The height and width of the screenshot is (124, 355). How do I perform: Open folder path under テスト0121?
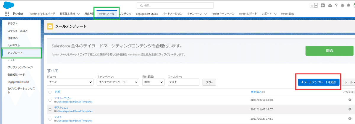click(x=75, y=111)
